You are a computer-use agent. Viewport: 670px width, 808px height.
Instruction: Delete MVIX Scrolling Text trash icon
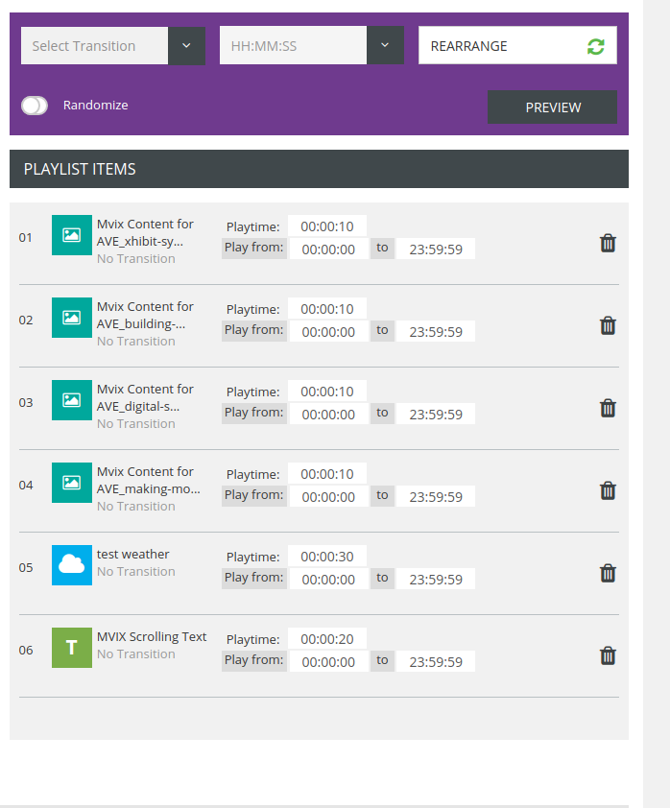point(608,655)
